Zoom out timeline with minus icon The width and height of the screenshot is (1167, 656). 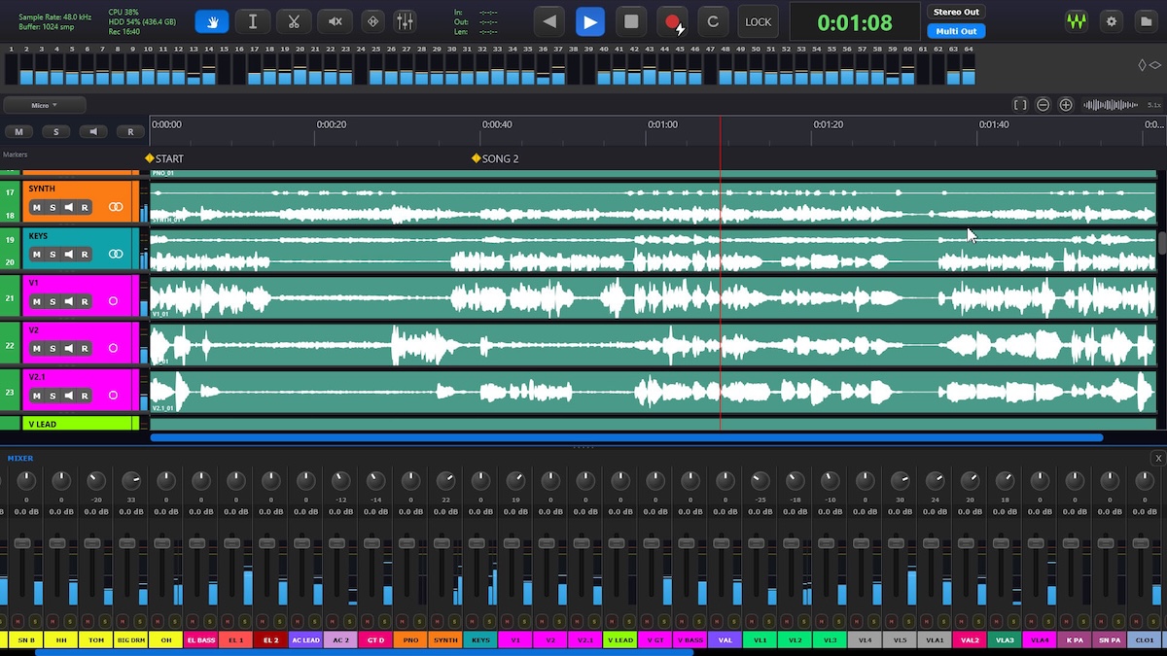pyautogui.click(x=1043, y=105)
